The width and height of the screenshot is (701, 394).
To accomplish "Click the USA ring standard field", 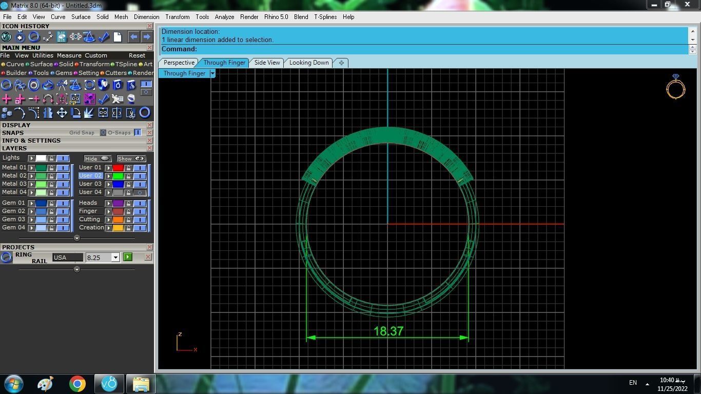I will click(x=67, y=258).
